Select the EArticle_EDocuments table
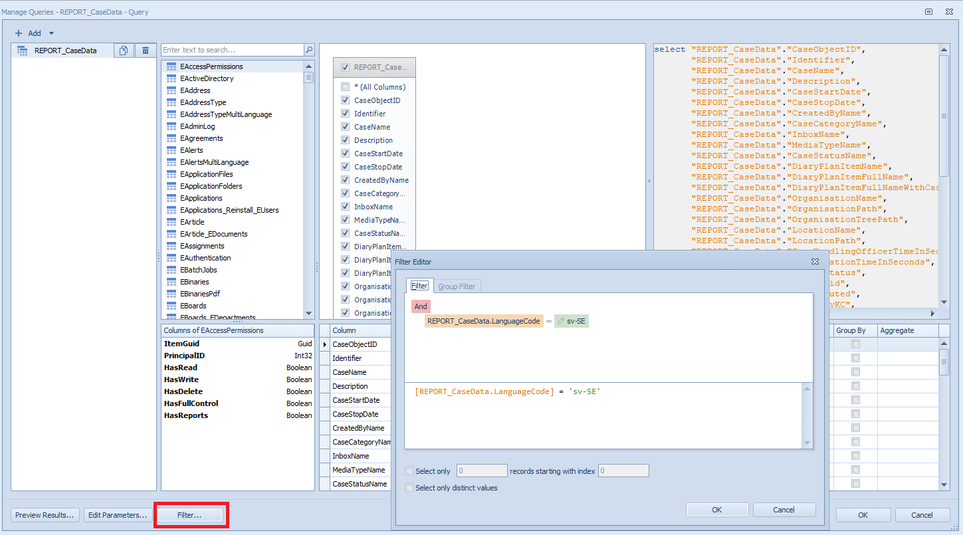This screenshot has width=963, height=535. (x=213, y=234)
